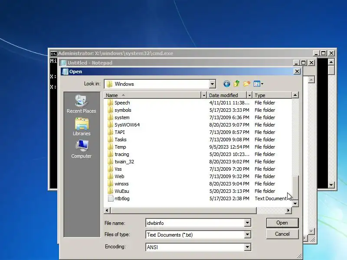
Task: Select the WuEsu folder
Action: [x=122, y=191]
